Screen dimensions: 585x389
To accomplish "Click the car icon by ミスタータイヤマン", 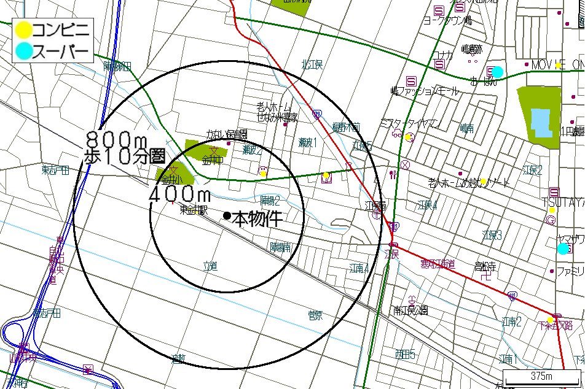I will point(397,133).
